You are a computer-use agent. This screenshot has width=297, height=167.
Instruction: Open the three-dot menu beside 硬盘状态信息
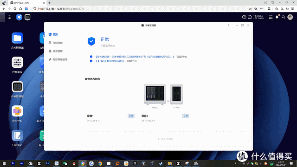(243, 79)
